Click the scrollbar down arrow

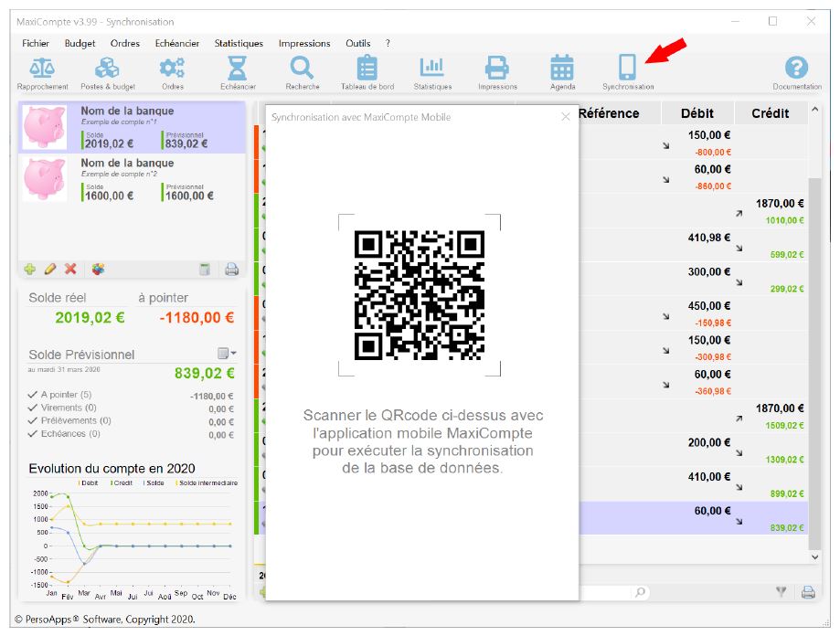(x=814, y=557)
